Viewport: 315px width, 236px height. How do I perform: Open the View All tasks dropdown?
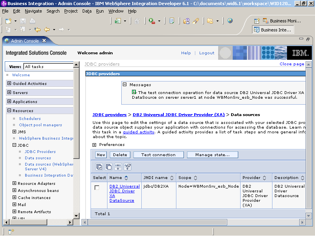coord(48,66)
